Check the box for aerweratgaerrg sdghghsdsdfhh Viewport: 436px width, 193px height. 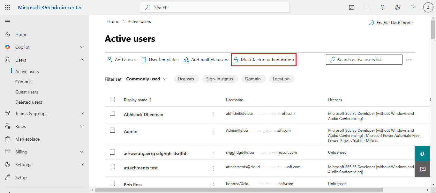click(x=112, y=152)
